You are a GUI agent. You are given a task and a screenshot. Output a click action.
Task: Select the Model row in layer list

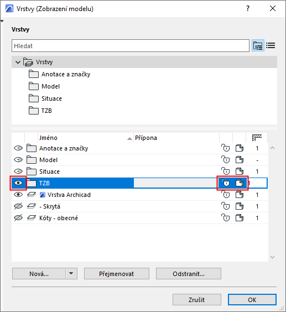point(140,160)
